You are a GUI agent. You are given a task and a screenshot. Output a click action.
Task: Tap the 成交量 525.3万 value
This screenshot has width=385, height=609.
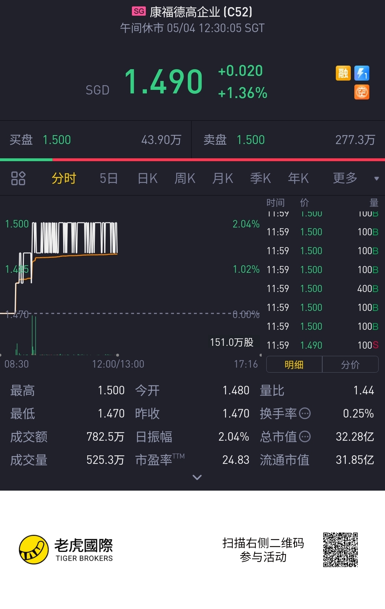tap(106, 460)
